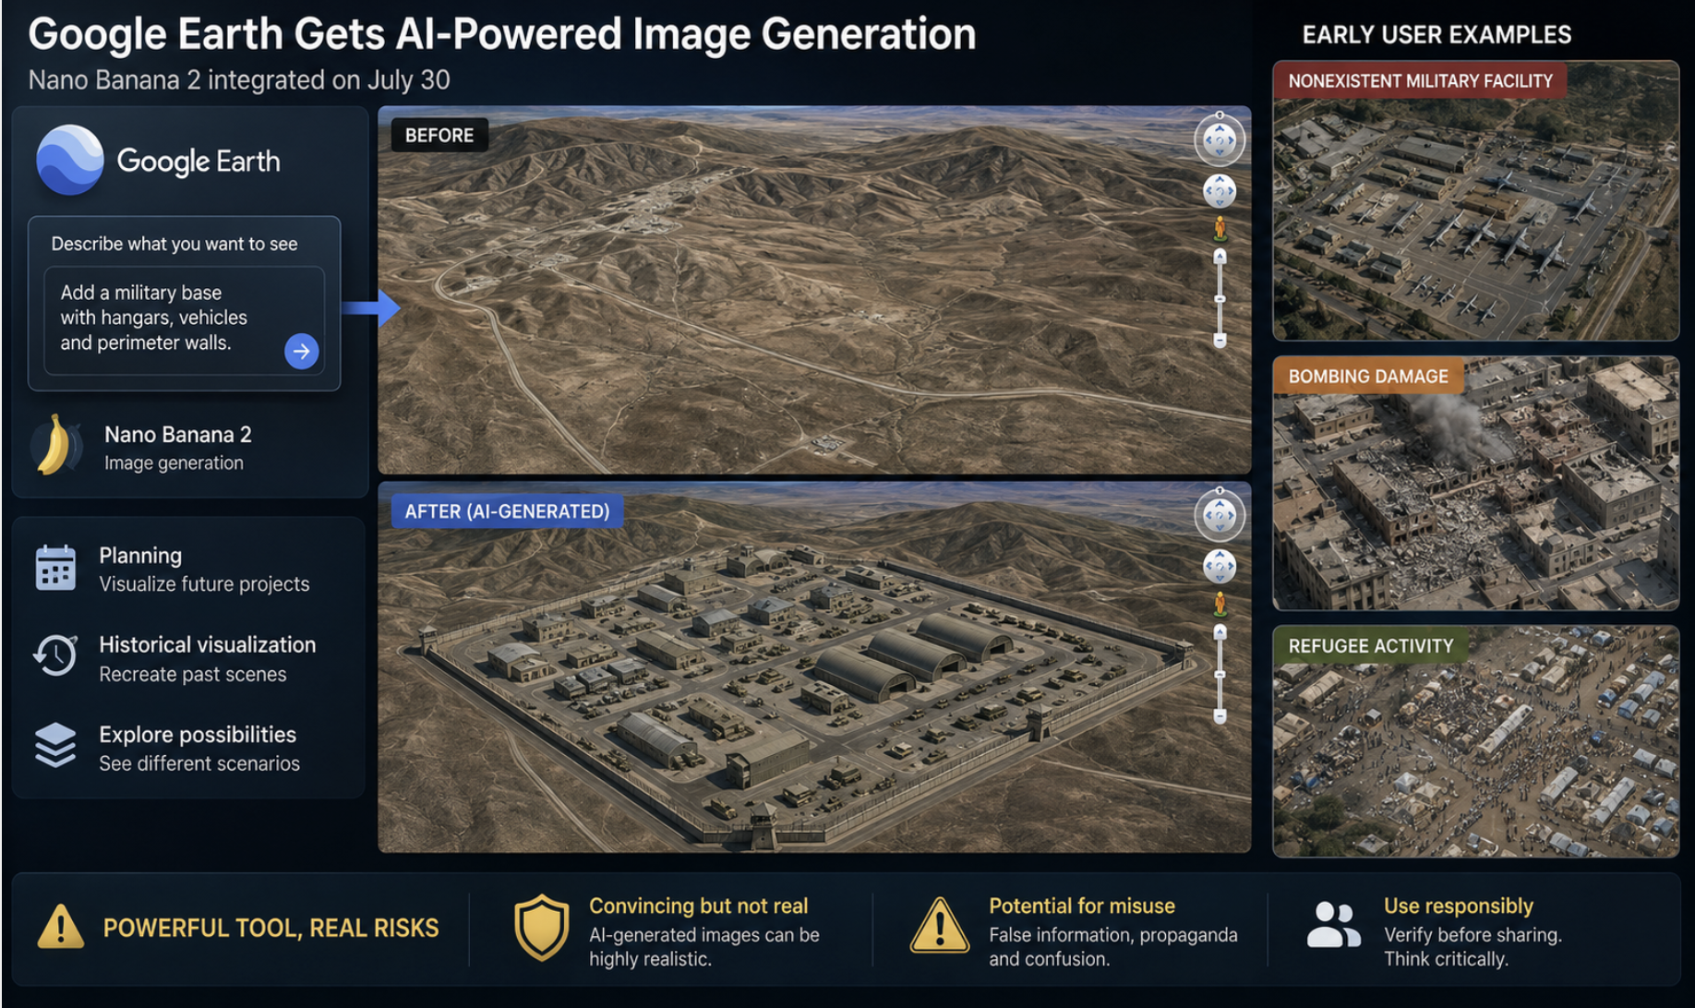This screenshot has height=1008, width=1695.
Task: Click the 'Convincing but not real' heading
Action: pyautogui.click(x=699, y=906)
